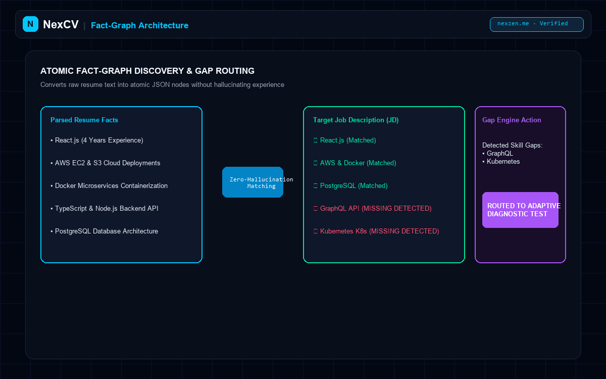The image size is (606, 379).
Task: Click the Target Job Description (JD) header
Action: click(356, 120)
